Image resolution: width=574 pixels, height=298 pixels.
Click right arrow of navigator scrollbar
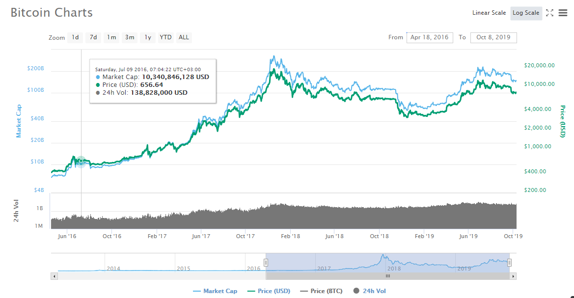tap(514, 276)
